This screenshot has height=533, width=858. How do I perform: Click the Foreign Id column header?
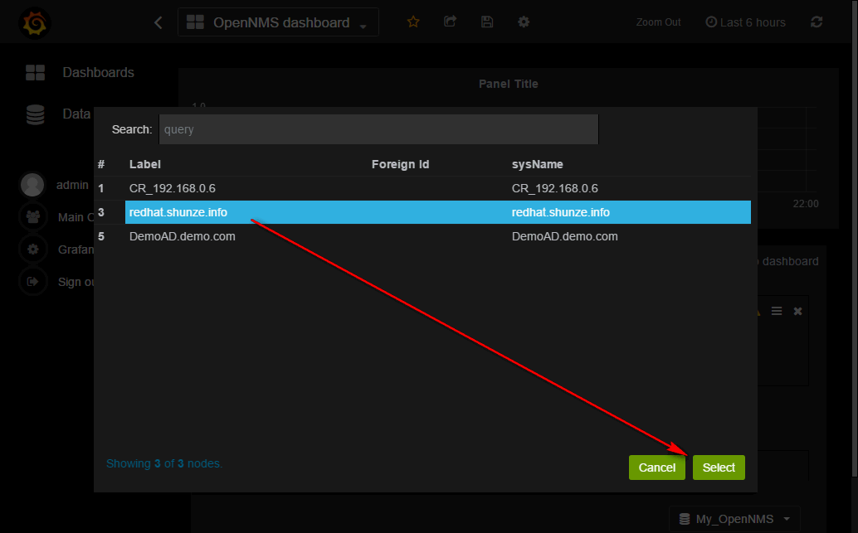click(400, 164)
